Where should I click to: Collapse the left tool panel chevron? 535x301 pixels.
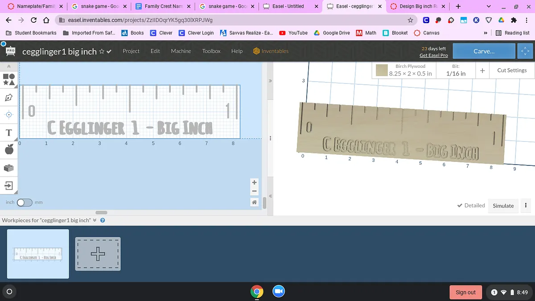(9, 66)
